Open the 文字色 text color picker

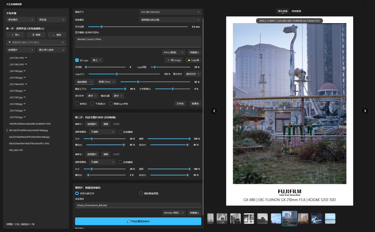[180, 104]
